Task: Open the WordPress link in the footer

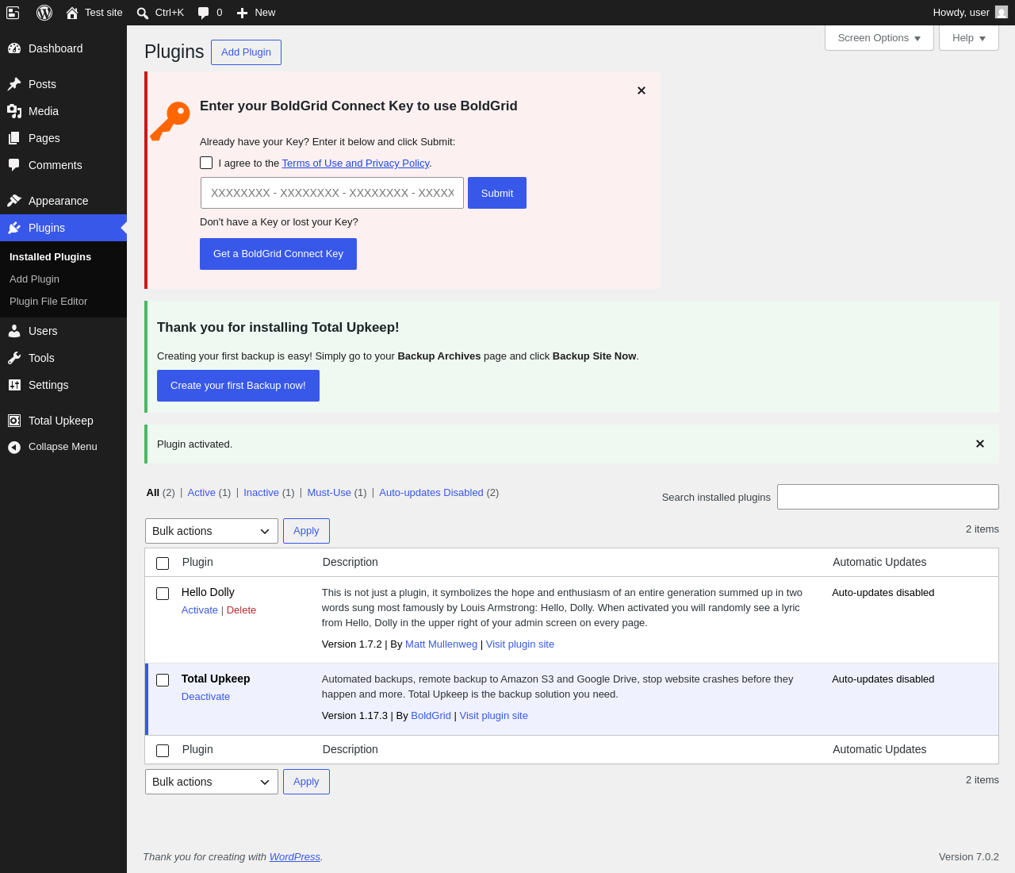Action: (x=295, y=857)
